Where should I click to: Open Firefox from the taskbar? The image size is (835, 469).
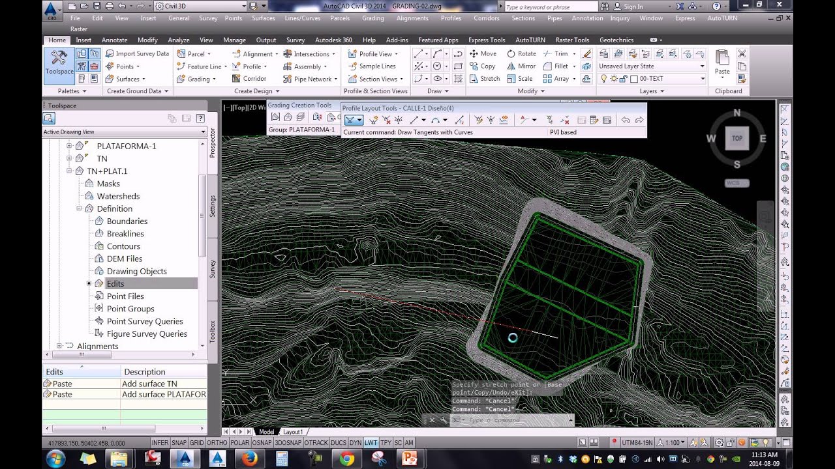click(249, 459)
